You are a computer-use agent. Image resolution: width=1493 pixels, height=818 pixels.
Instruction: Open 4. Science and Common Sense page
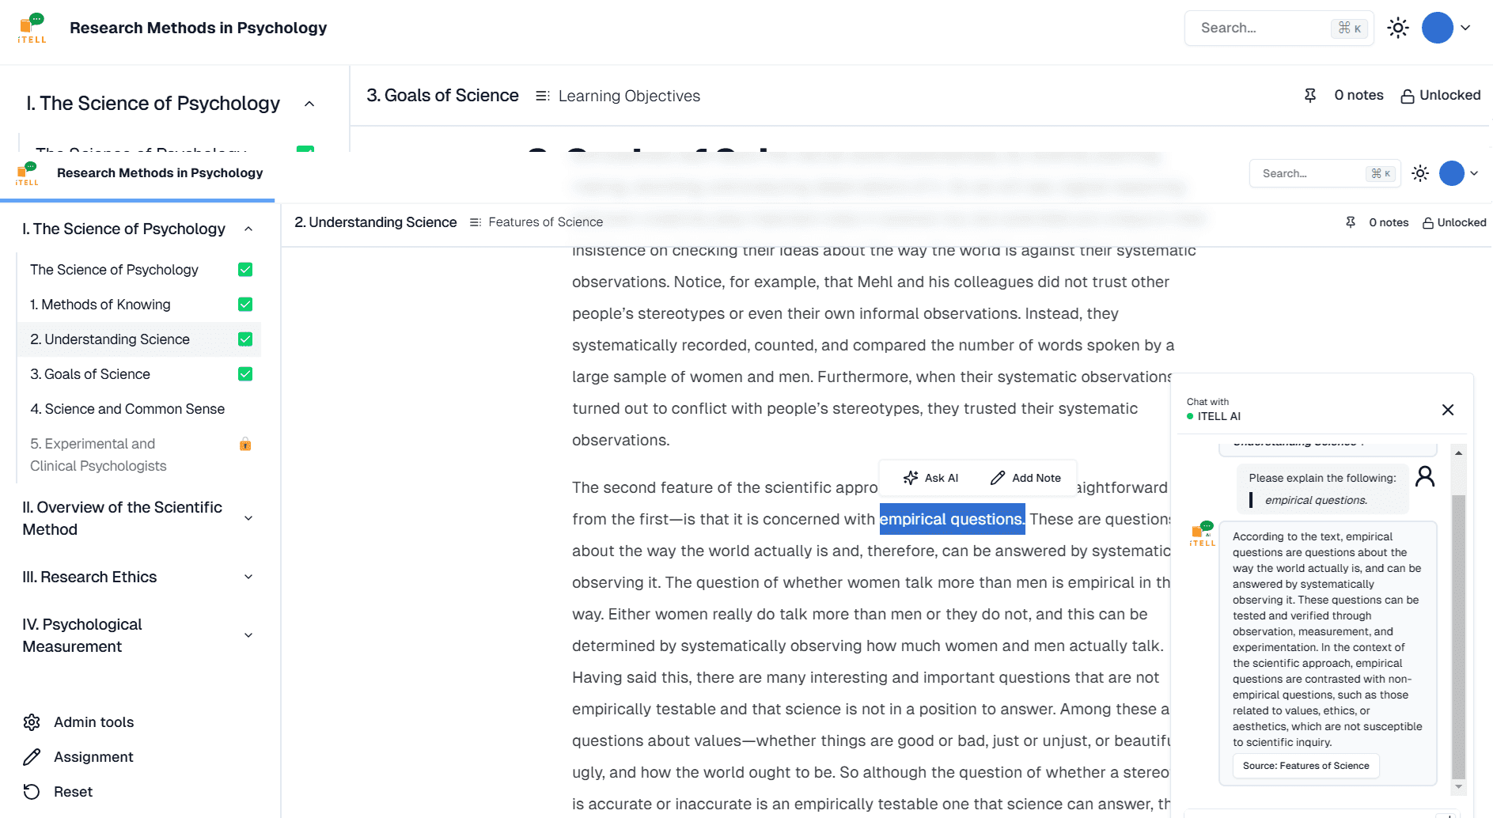[127, 409]
